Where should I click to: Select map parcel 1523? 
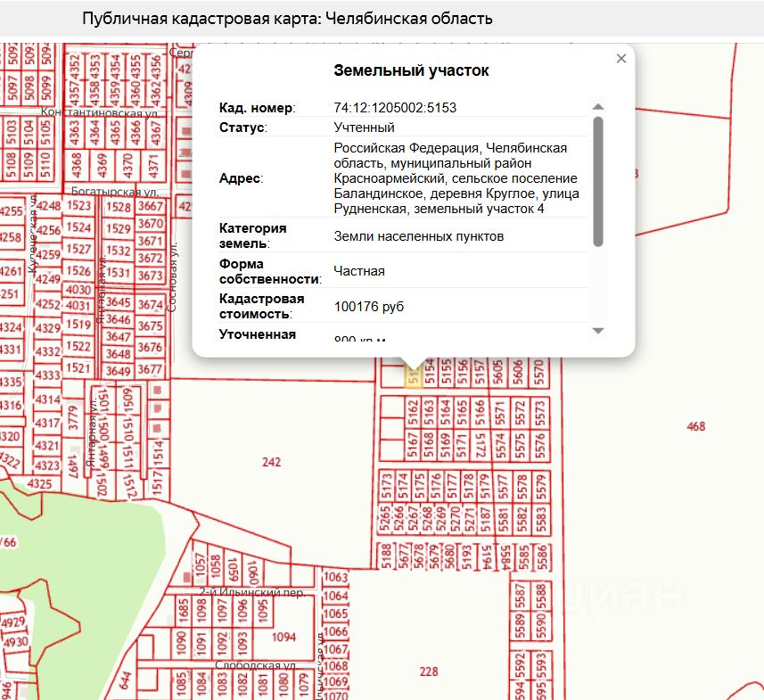(79, 205)
